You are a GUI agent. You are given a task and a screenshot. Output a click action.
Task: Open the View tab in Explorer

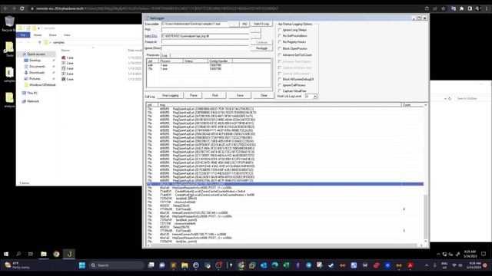67,35
